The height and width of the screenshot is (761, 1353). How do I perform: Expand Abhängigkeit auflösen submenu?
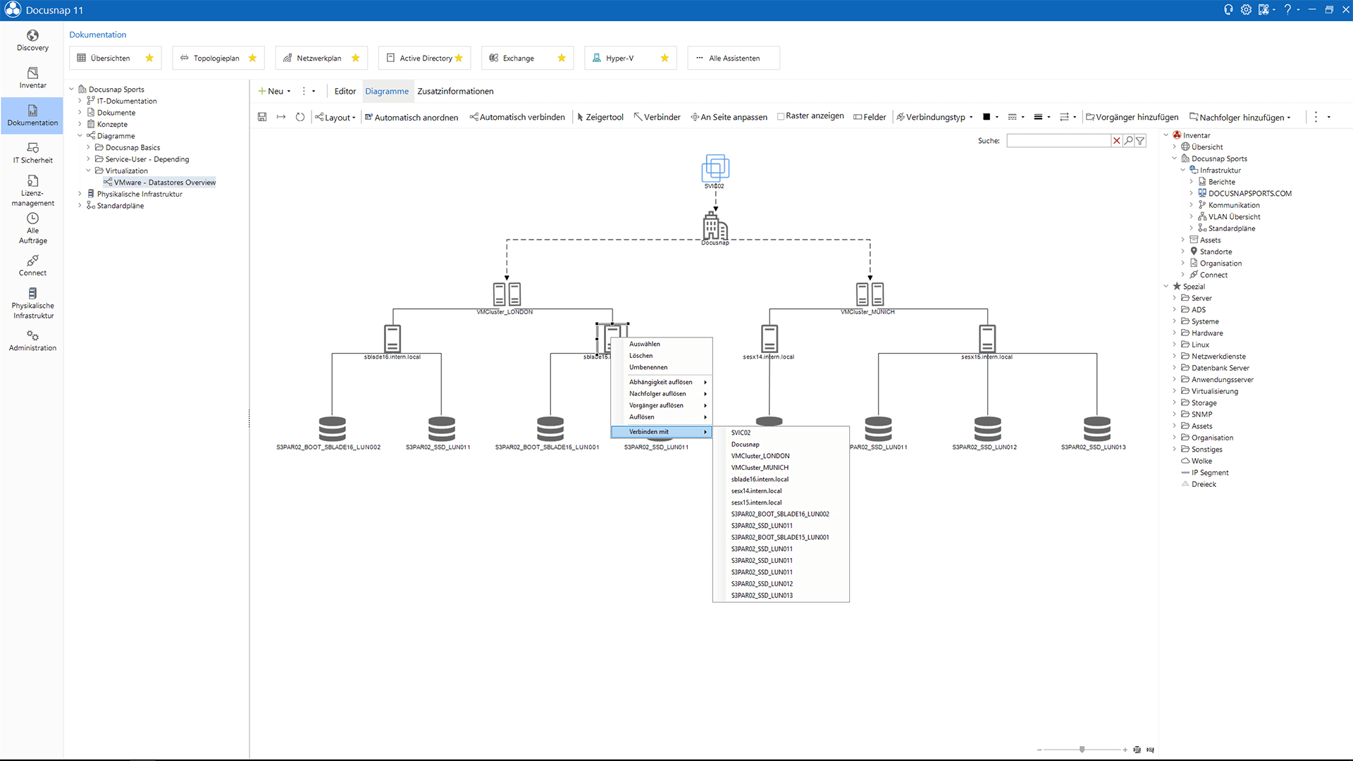(x=662, y=382)
